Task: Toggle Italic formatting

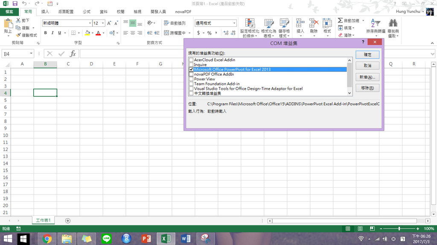Action: pos(52,33)
